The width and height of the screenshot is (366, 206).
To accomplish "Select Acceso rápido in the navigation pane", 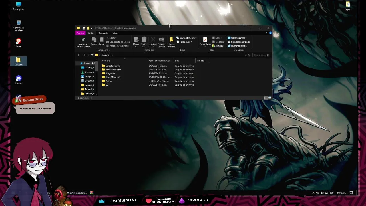I will tap(87, 63).
